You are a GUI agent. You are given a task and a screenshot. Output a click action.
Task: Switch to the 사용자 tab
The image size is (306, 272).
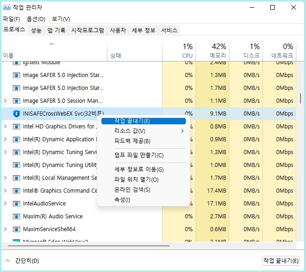[118, 30]
